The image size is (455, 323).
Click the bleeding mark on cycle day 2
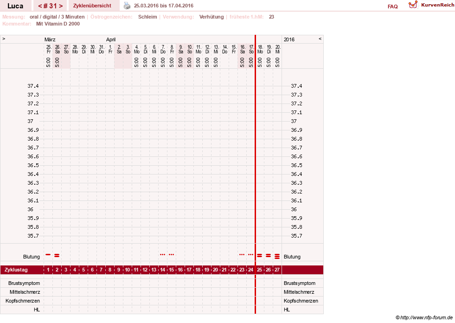[57, 255]
